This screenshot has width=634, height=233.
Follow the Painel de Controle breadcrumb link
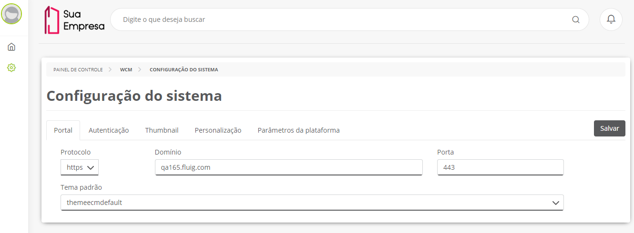(x=78, y=69)
